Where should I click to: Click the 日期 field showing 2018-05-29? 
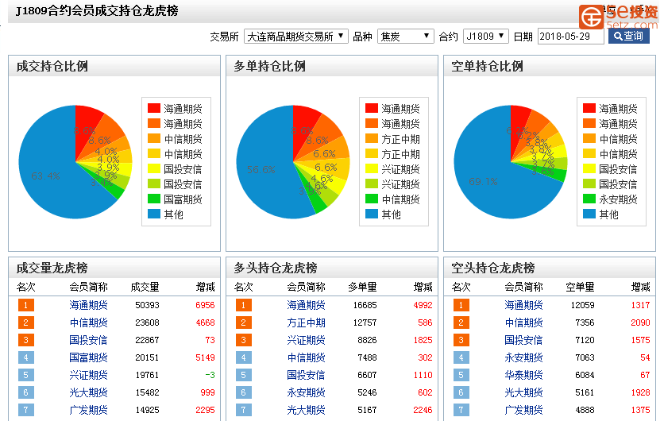570,37
